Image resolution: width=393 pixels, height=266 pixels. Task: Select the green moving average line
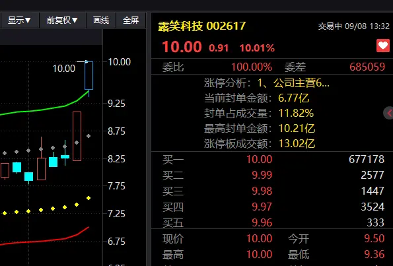click(x=45, y=110)
